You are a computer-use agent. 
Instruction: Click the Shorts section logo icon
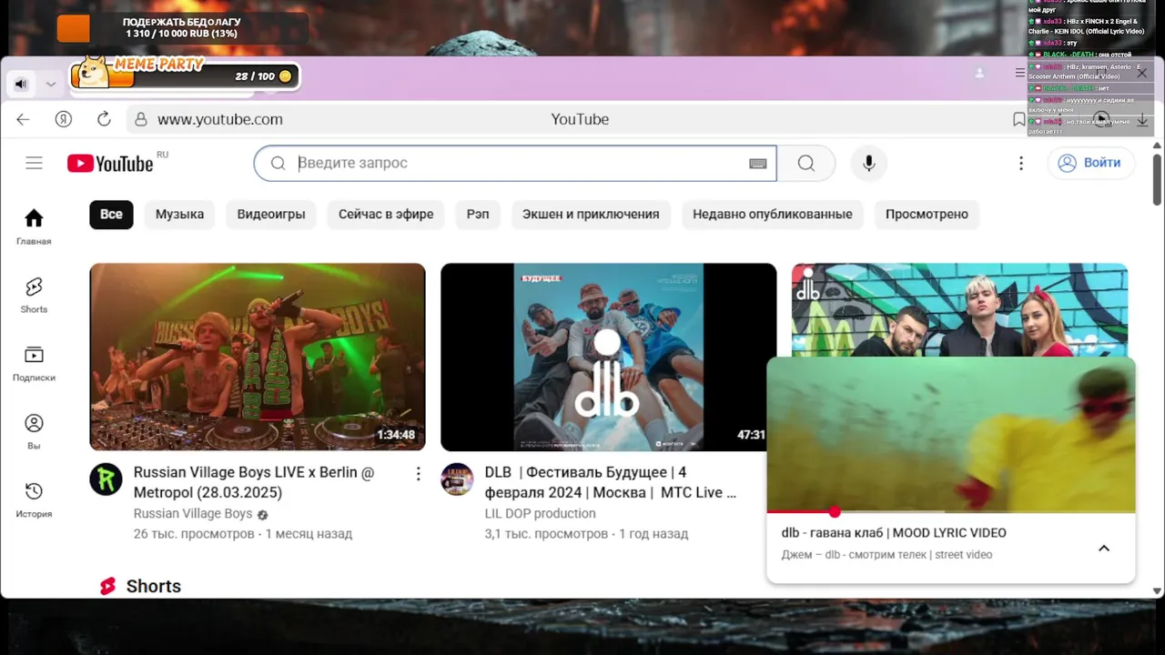coord(108,586)
